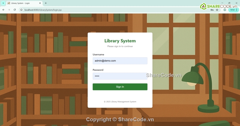Close the Library System - Login tab

pos(40,3)
